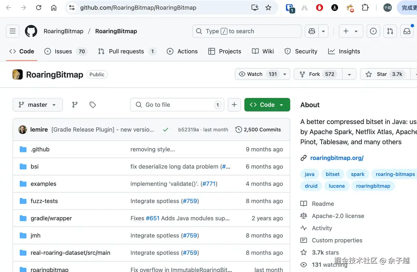Click red adblock extension icon
The height and width of the screenshot is (272, 417).
coord(319,8)
